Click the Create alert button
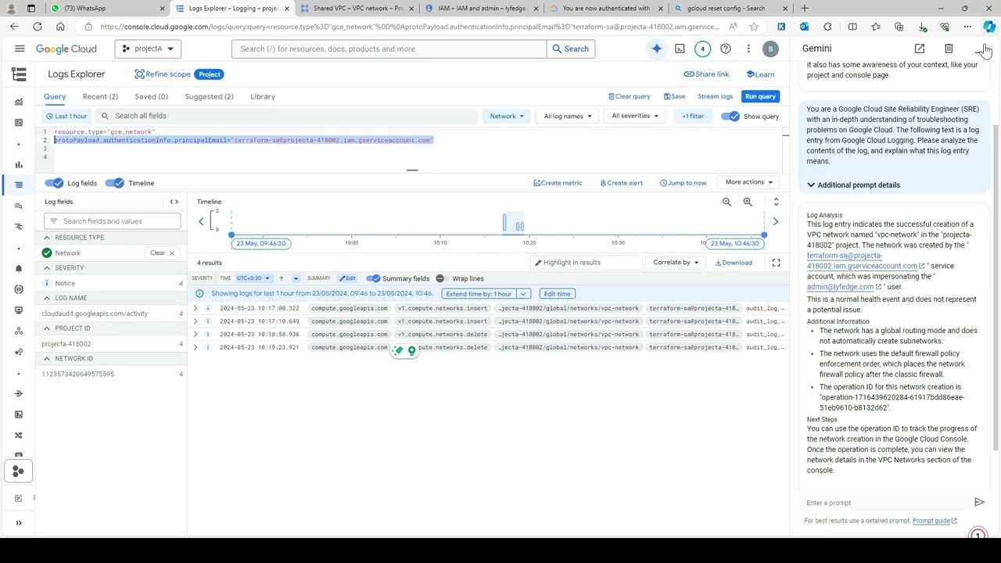Image resolution: width=1001 pixels, height=563 pixels. tap(622, 183)
